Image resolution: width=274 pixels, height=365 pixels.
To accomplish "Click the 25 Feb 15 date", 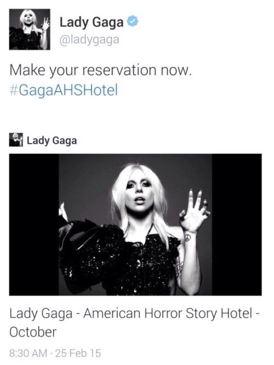I will (78, 353).
